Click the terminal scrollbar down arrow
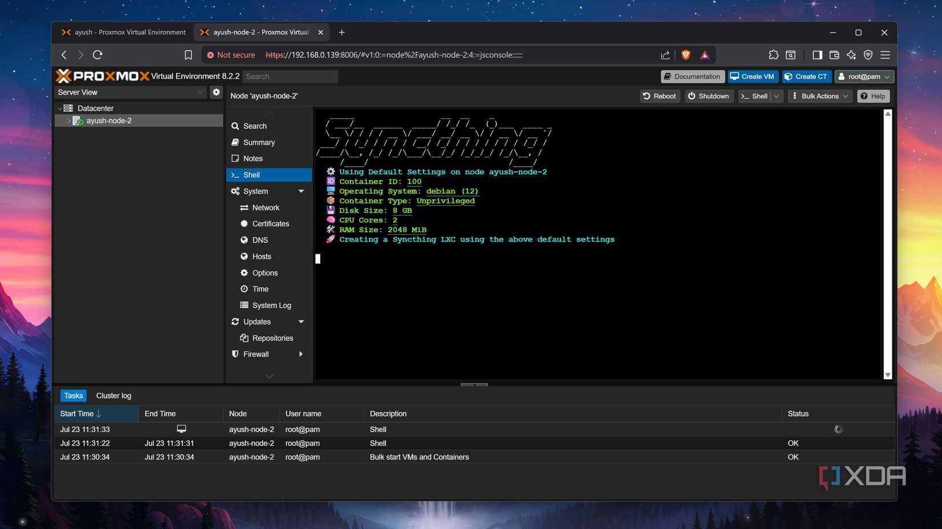This screenshot has height=529, width=942. coord(888,375)
